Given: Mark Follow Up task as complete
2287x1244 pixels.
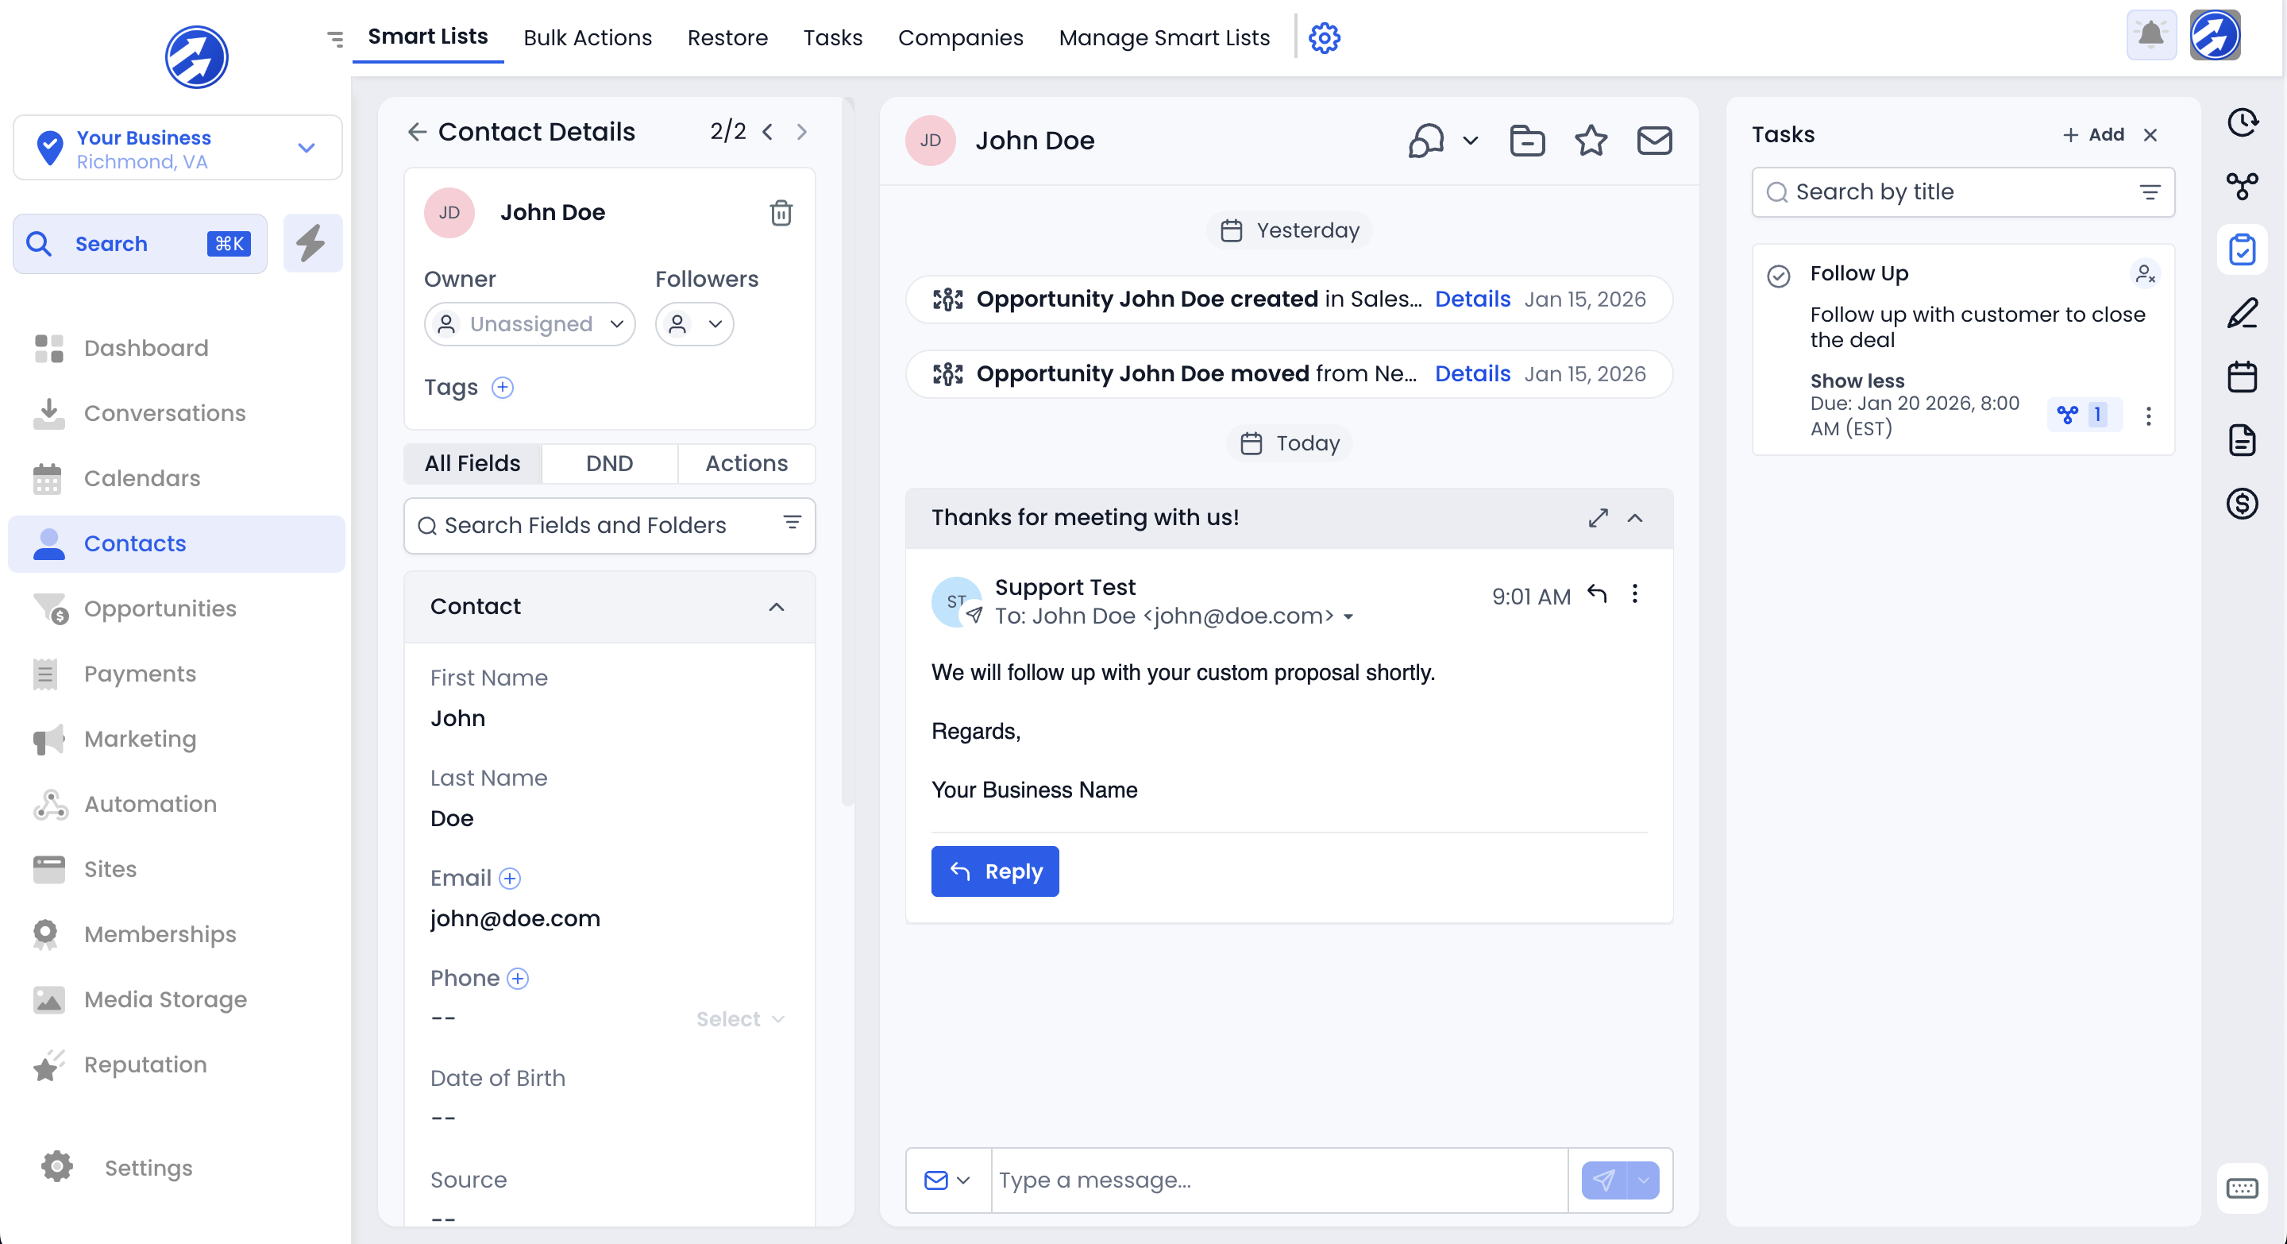Looking at the screenshot, I should (1778, 276).
